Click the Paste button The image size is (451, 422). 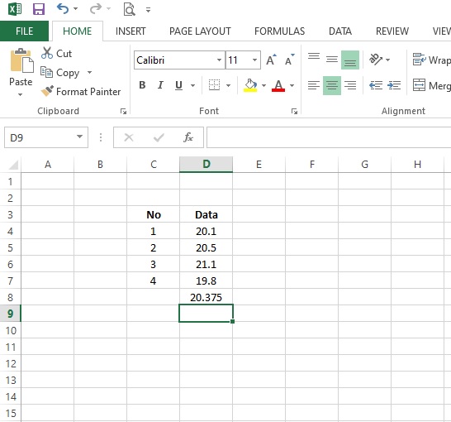pos(21,72)
